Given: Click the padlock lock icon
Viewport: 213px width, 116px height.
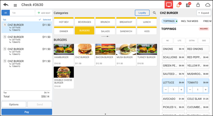Looking at the screenshot, I should [x=198, y=5].
